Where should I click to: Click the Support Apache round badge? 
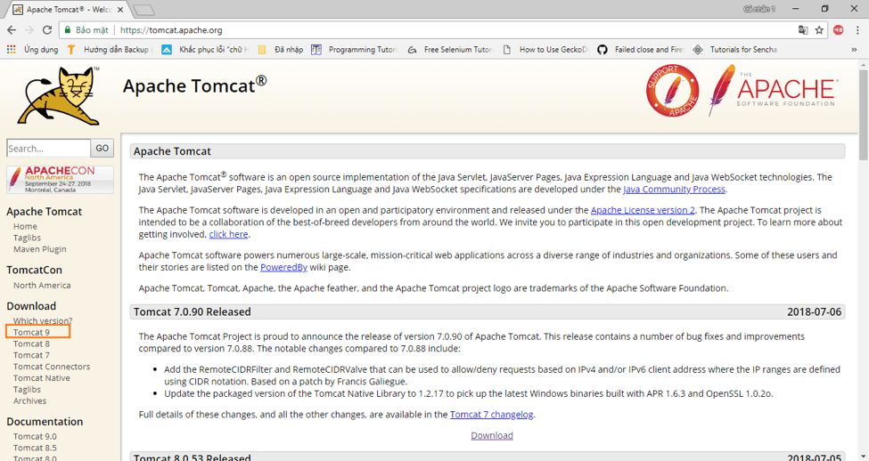pos(672,91)
